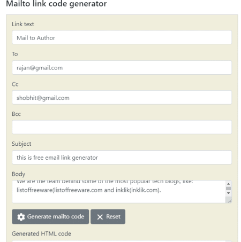
Task: Click the Generated HTML code label
Action: point(41,233)
